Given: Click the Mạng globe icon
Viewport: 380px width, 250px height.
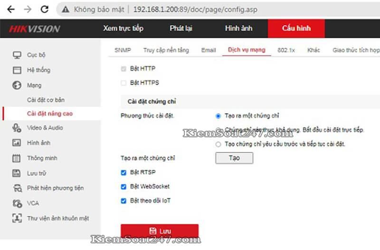Looking at the screenshot, I should pos(17,85).
